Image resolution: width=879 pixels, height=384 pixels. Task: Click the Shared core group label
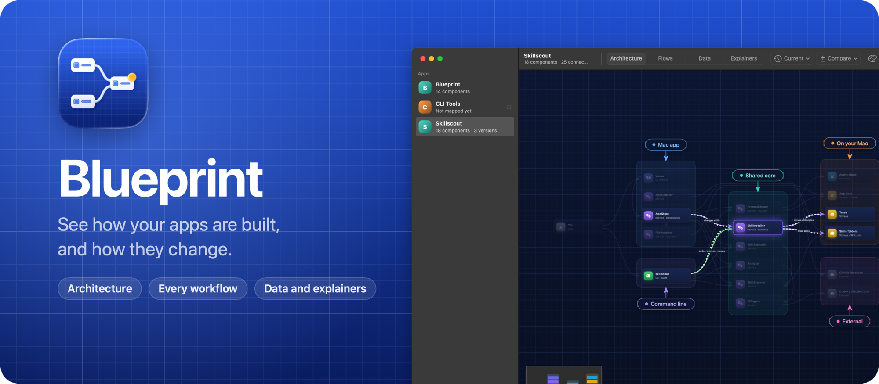coord(758,176)
